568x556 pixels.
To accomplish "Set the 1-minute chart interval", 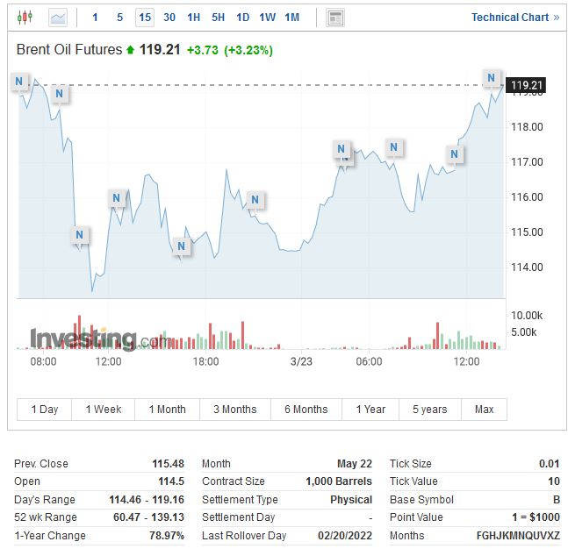I will tap(96, 18).
